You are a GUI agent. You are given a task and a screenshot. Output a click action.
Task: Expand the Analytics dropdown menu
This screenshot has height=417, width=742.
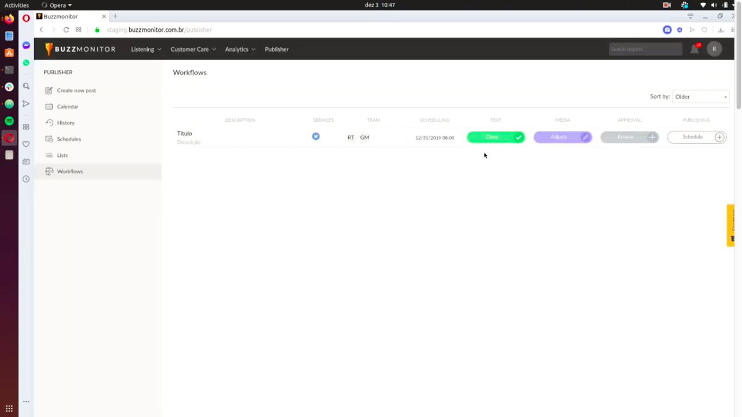240,49
